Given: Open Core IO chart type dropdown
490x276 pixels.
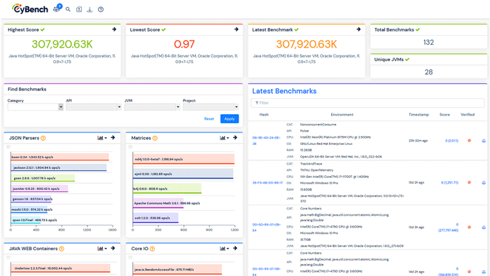Looking at the screenshot, I should (225, 249).
